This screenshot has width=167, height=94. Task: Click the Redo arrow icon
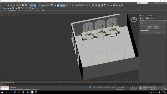click(5, 5)
